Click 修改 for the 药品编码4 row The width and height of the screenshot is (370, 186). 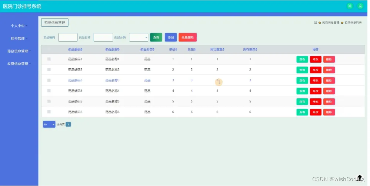tap(316, 91)
